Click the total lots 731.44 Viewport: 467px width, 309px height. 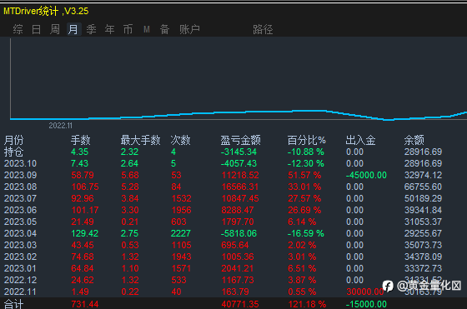85,304
